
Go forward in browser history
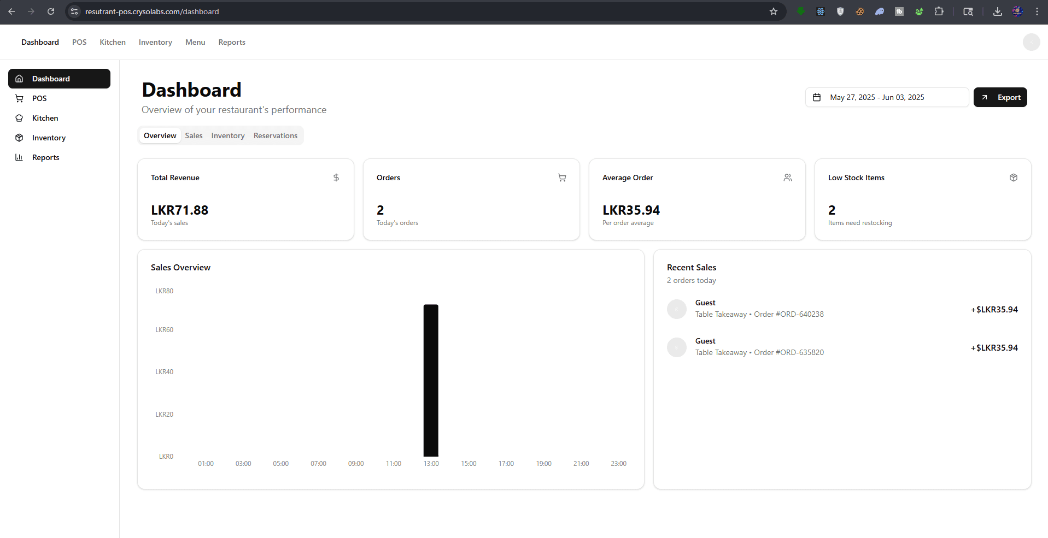[x=31, y=11]
